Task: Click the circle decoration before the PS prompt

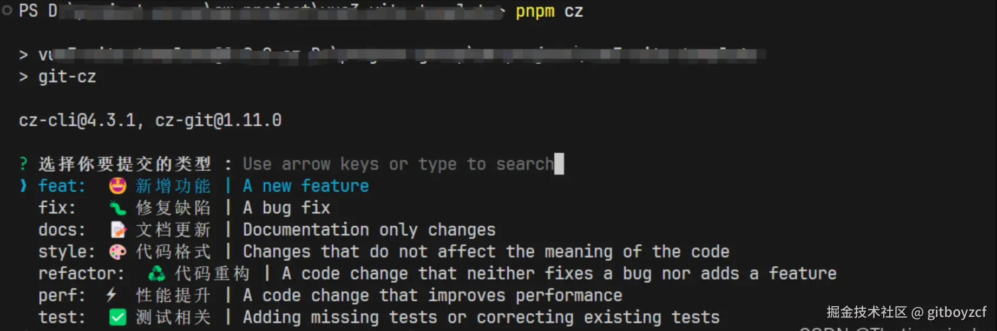Action: (x=7, y=10)
